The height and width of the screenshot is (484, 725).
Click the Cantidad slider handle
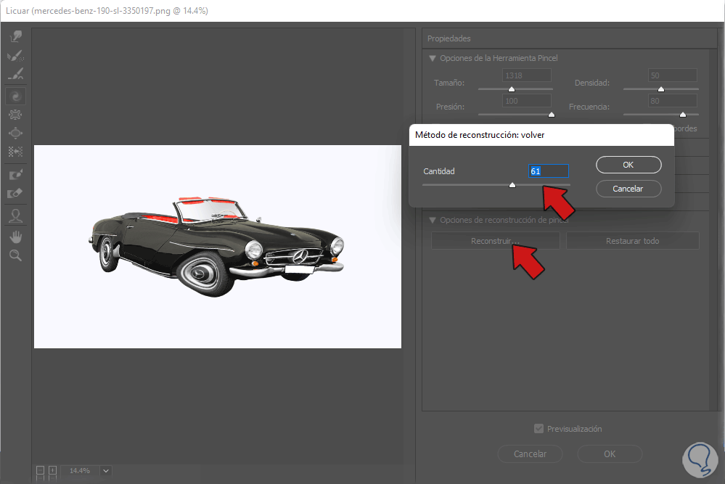(512, 185)
